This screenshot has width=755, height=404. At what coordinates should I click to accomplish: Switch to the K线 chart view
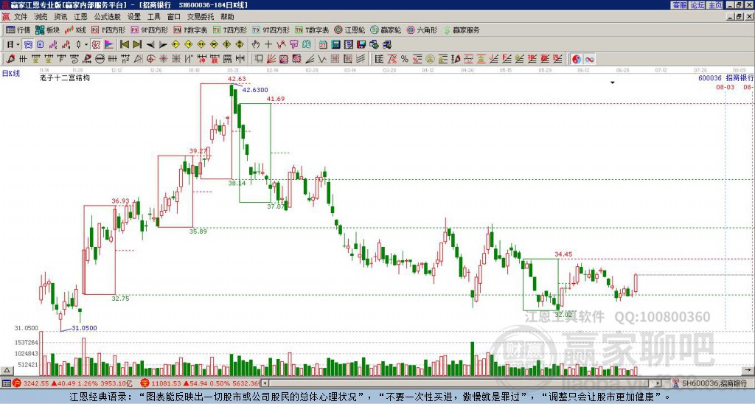point(75,29)
